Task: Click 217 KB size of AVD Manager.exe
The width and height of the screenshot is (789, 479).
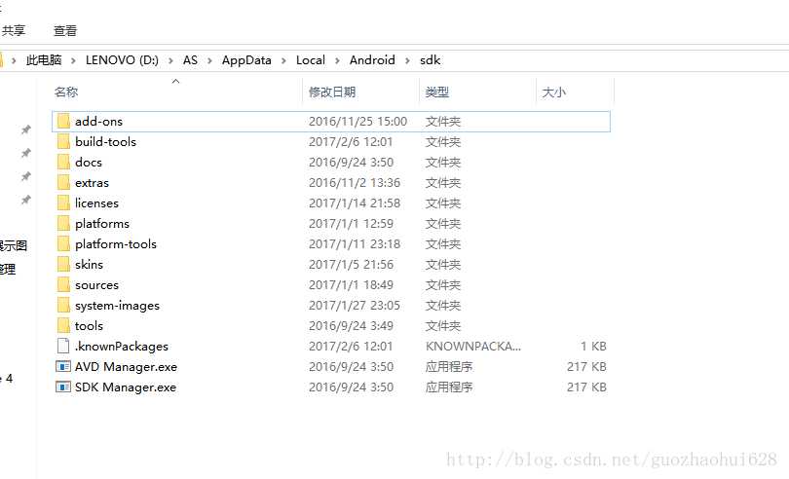Action: point(586,367)
